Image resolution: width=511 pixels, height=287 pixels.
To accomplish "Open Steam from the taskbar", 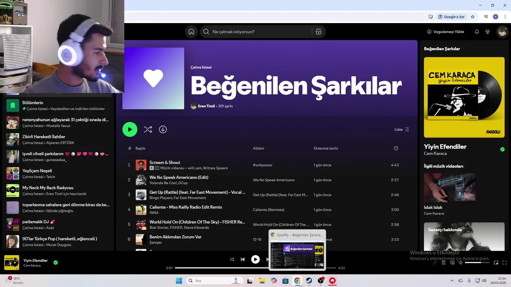I will 309,281.
